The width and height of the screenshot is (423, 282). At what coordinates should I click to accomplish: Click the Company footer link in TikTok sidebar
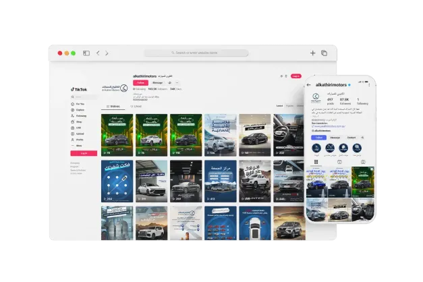(x=75, y=163)
